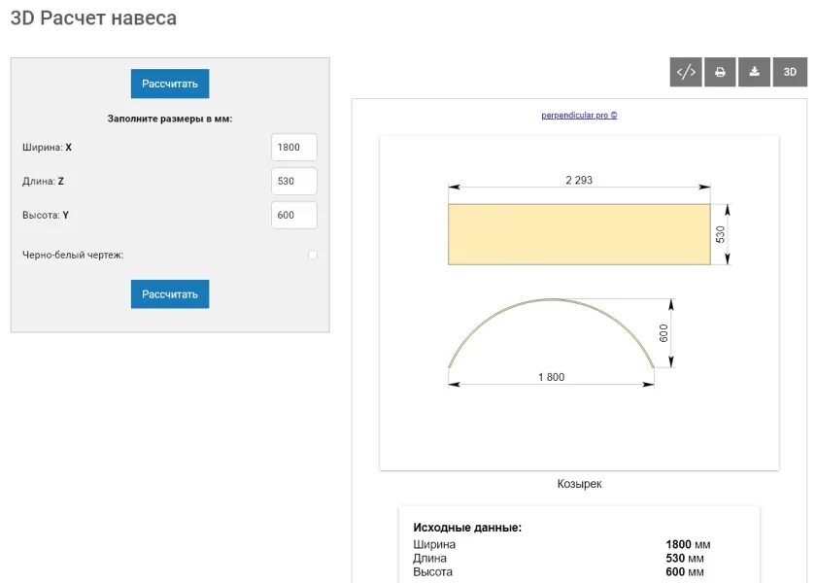Switch to the 3D view button
This screenshot has width=816, height=583.
[x=790, y=72]
